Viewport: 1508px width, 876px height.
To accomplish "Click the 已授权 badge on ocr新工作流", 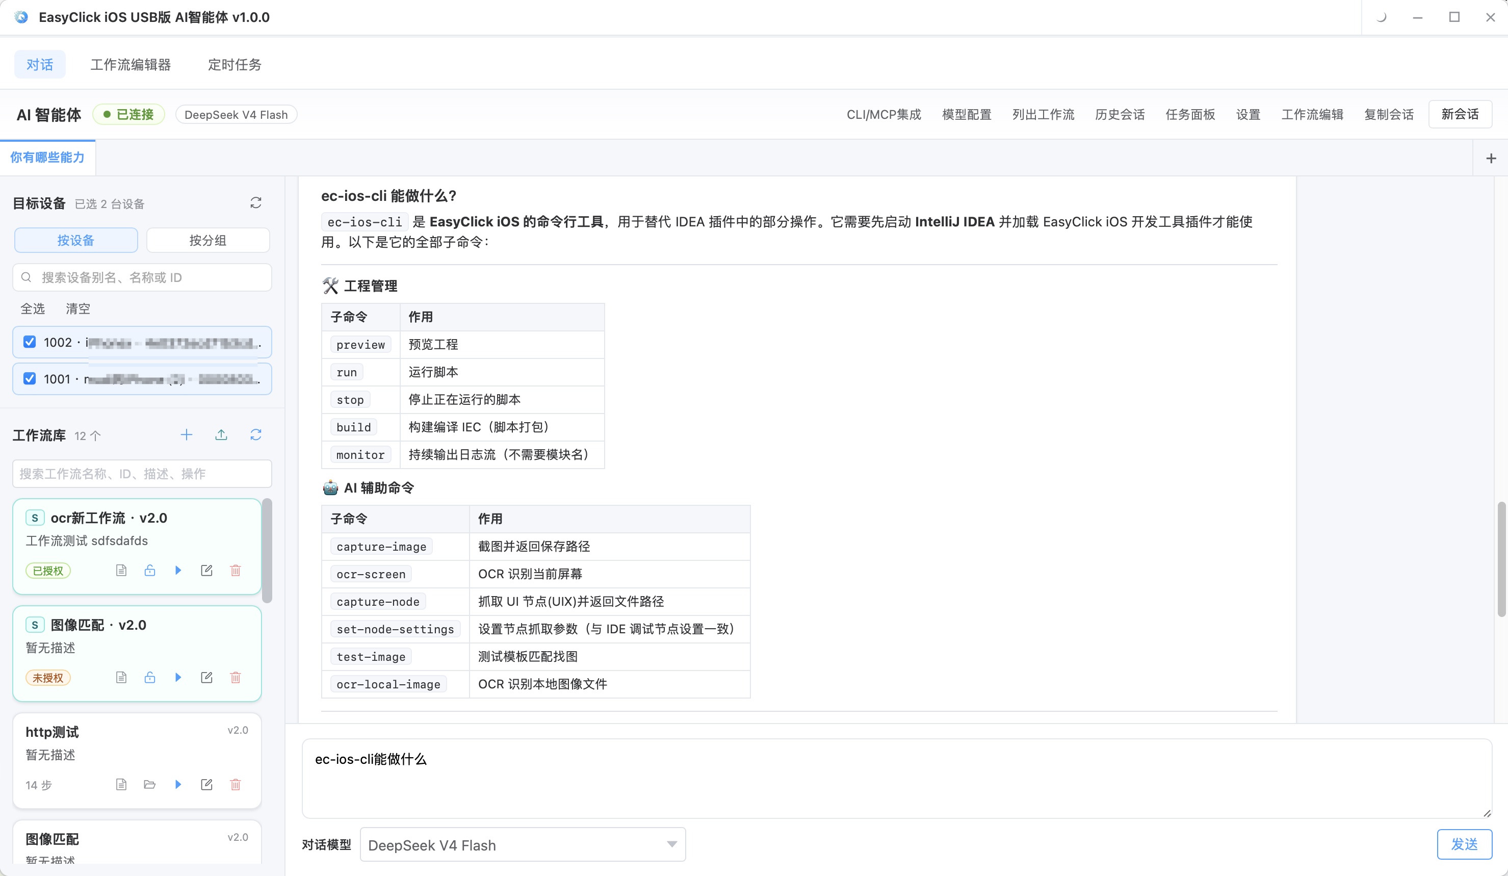I will click(48, 571).
